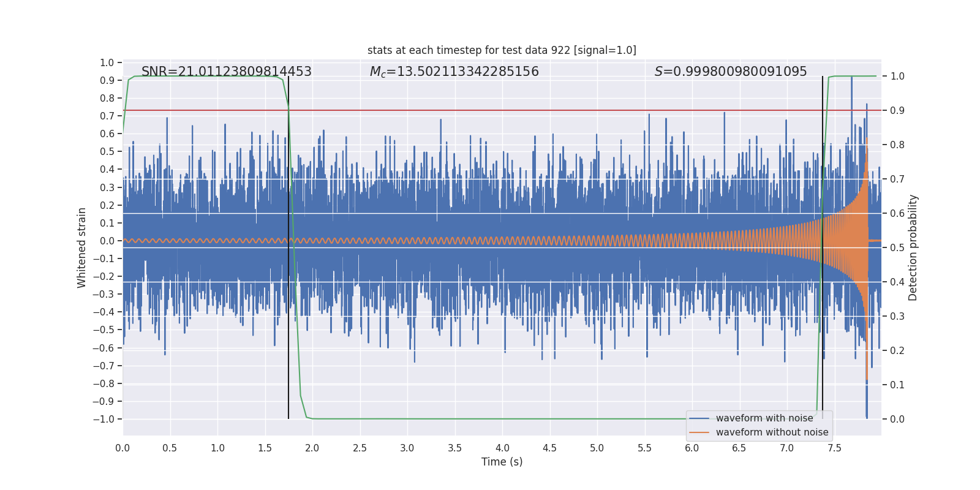980x490 pixels.
Task: Select the S=0.999800980091095 annotation
Action: 731,72
